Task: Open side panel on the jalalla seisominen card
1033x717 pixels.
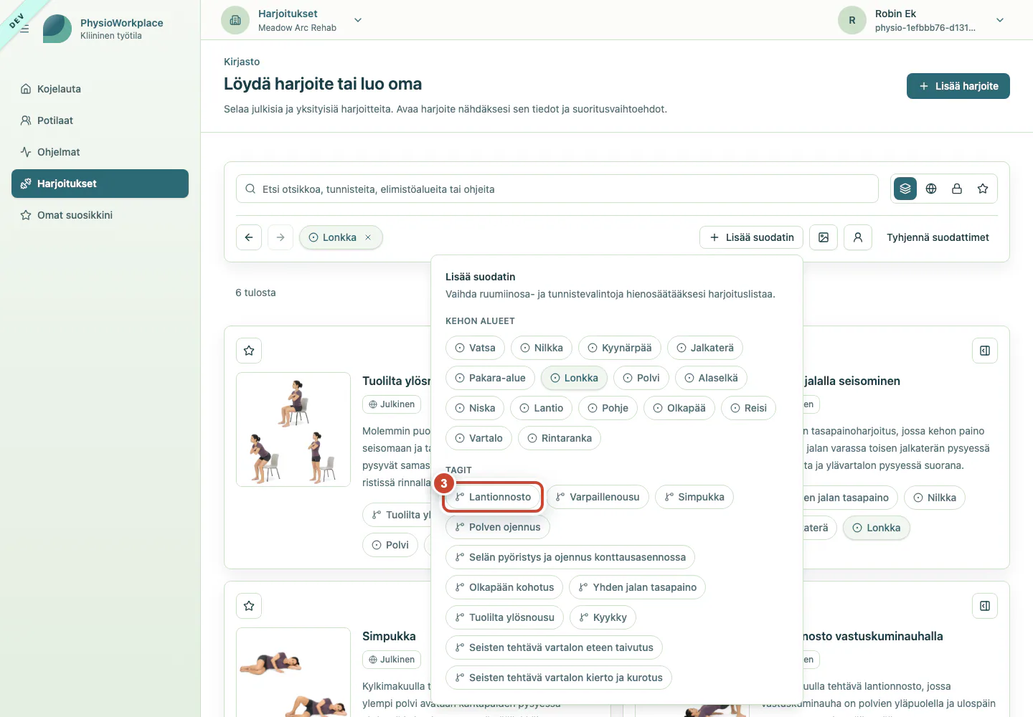Action: click(x=985, y=351)
